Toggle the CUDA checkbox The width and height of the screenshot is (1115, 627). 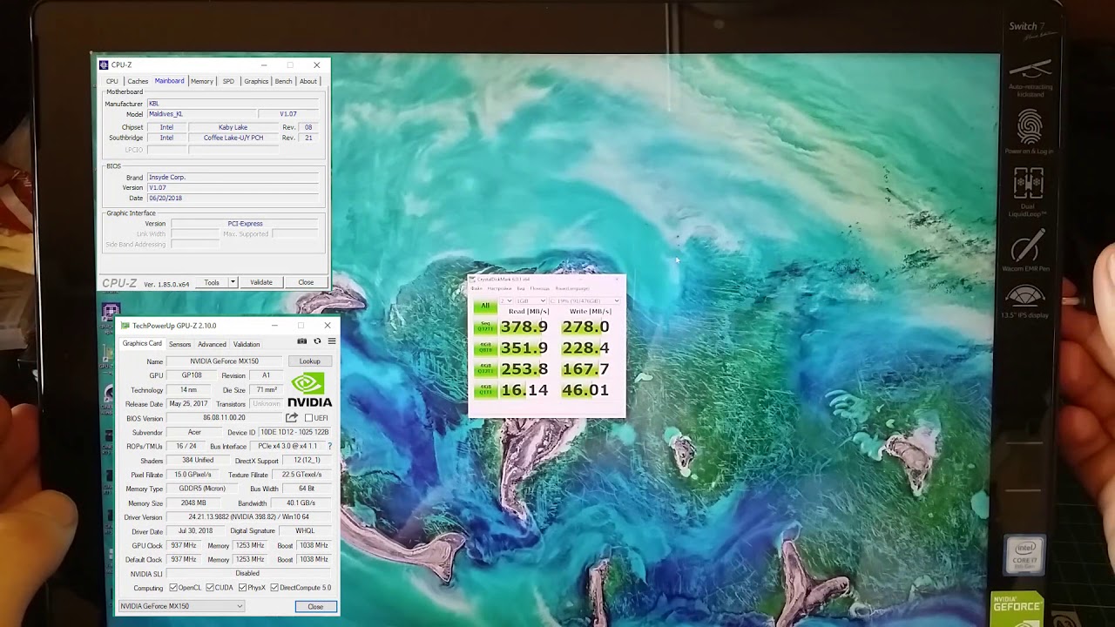(210, 588)
